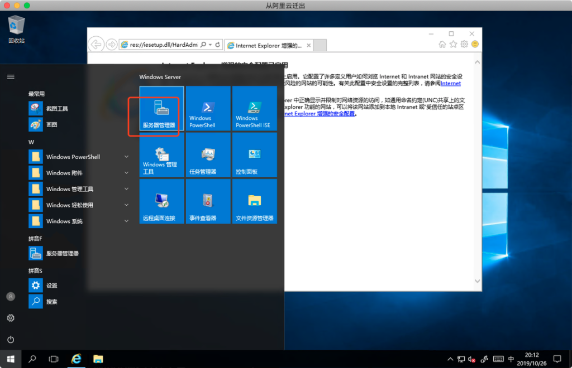Expand the Windows 附件 folder
The width and height of the screenshot is (572, 368).
(78, 173)
